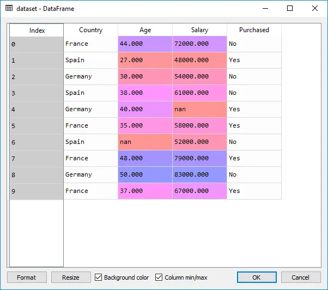Image resolution: width=328 pixels, height=290 pixels.
Task: Click Age cell 40.000
Action: tap(145, 109)
